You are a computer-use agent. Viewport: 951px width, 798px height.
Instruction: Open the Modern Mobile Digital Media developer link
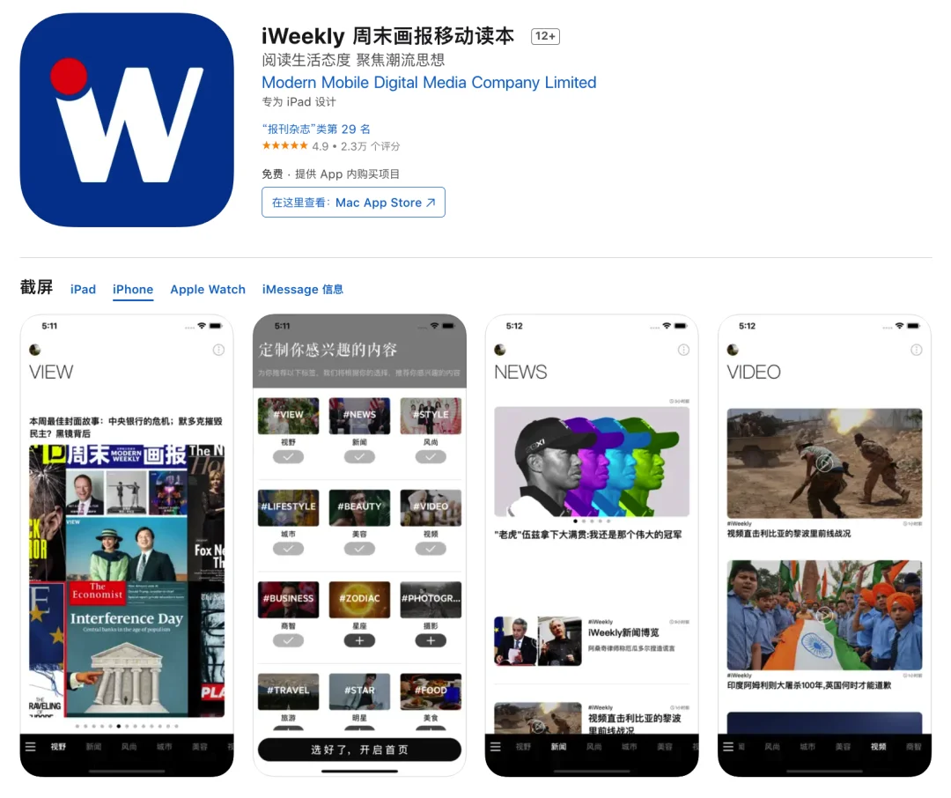click(x=429, y=82)
